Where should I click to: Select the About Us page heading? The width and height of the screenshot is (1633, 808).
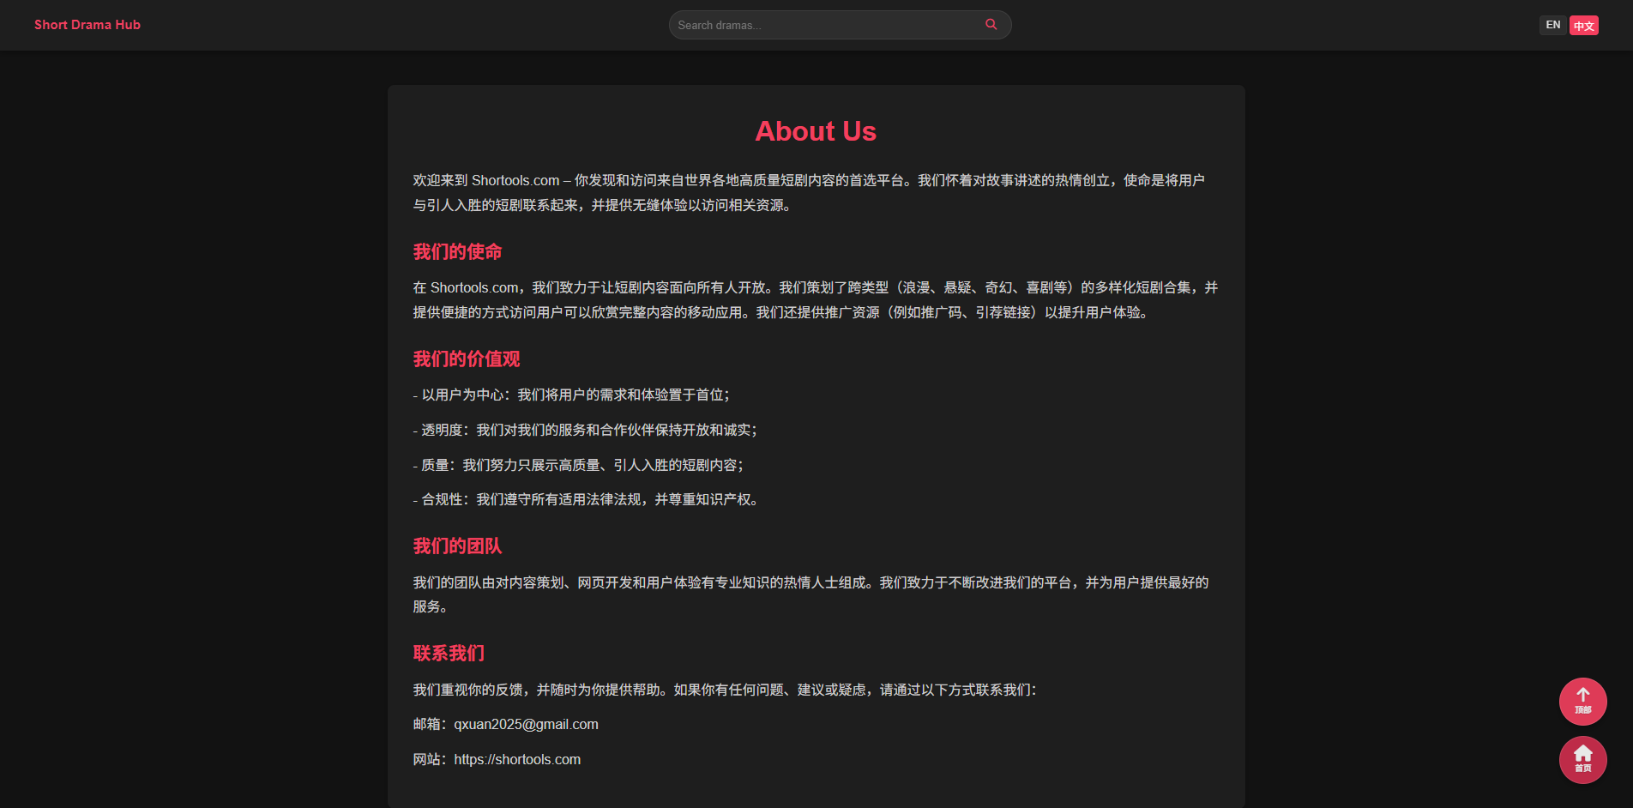(x=815, y=131)
